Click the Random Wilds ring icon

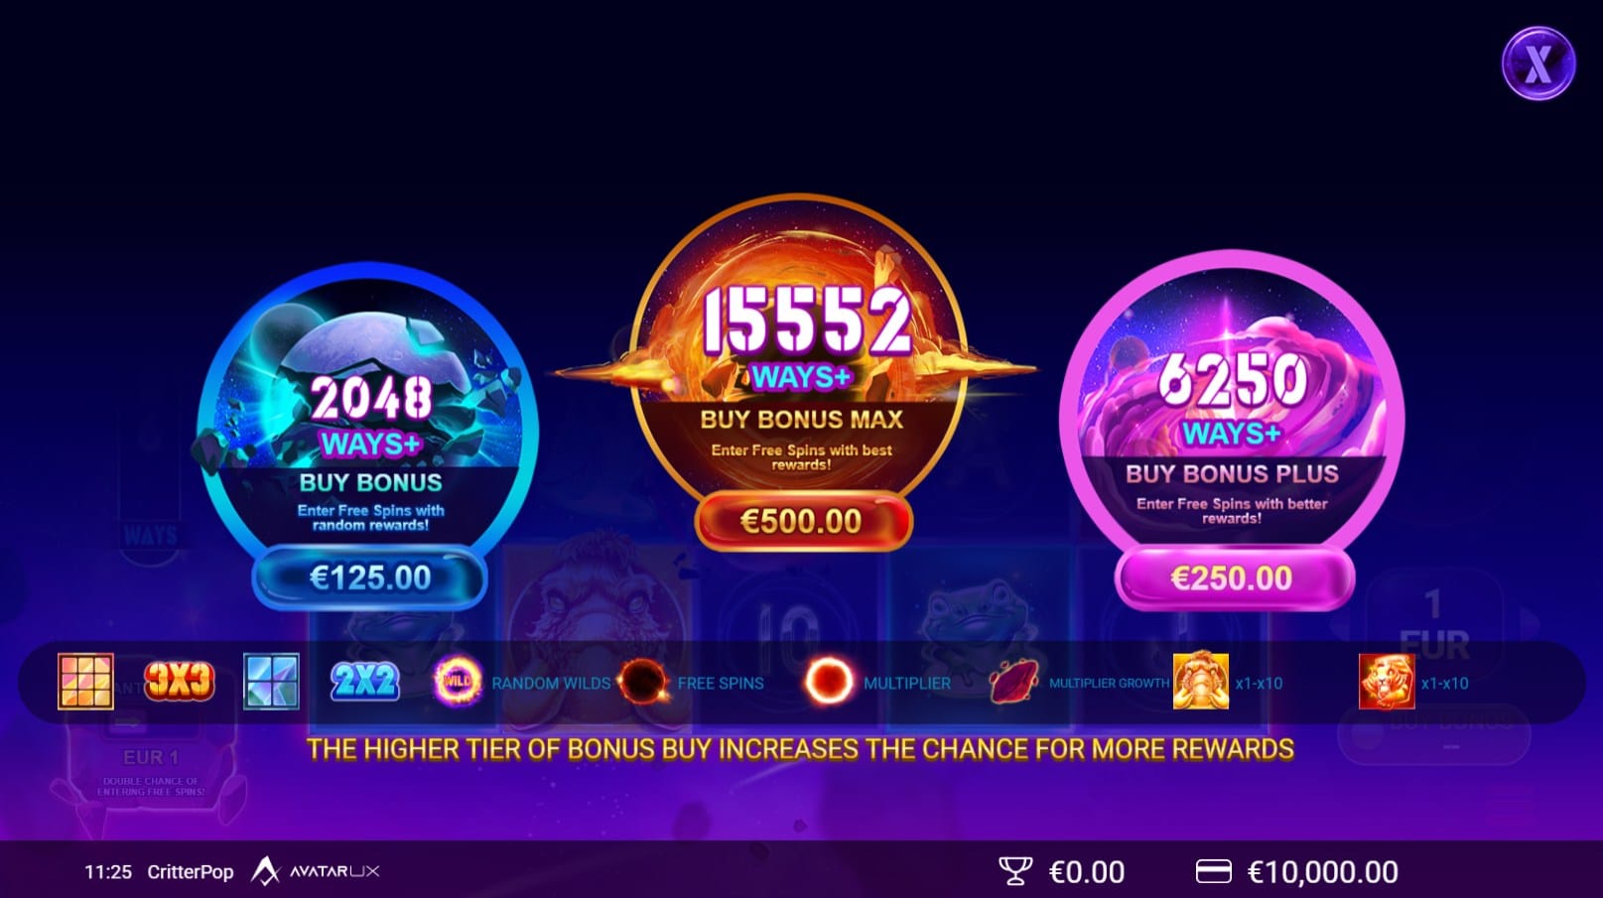pos(458,682)
